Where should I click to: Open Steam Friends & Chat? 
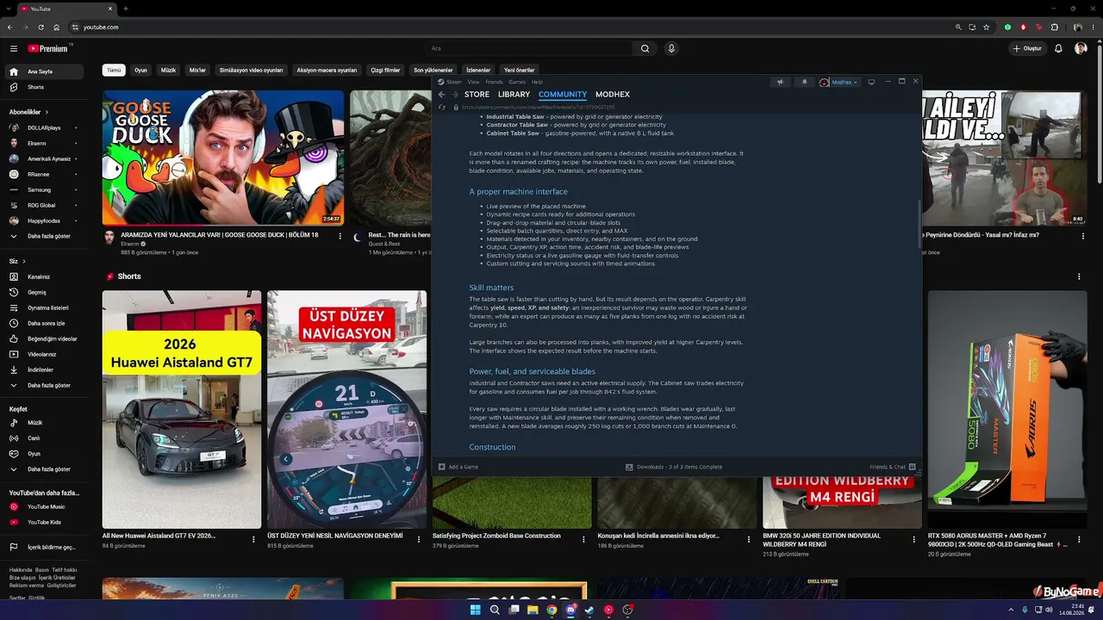(x=892, y=467)
